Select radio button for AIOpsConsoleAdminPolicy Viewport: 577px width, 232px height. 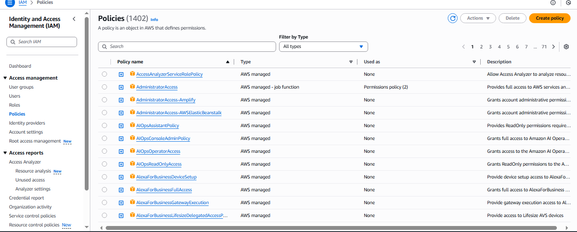104,138
